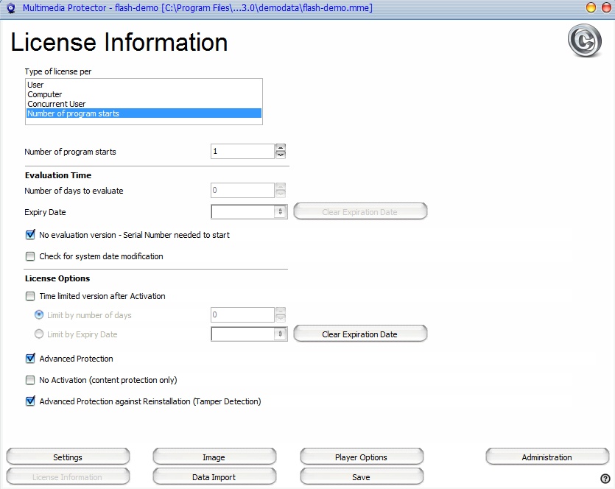
Task: Disable Tamper Detection reinstallation protection
Action: point(30,401)
